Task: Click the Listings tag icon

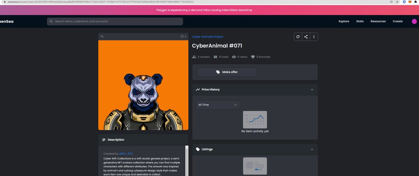Action: [198, 149]
